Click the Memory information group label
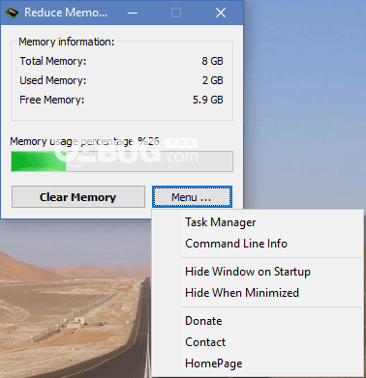The image size is (366, 378). pyautogui.click(x=67, y=42)
